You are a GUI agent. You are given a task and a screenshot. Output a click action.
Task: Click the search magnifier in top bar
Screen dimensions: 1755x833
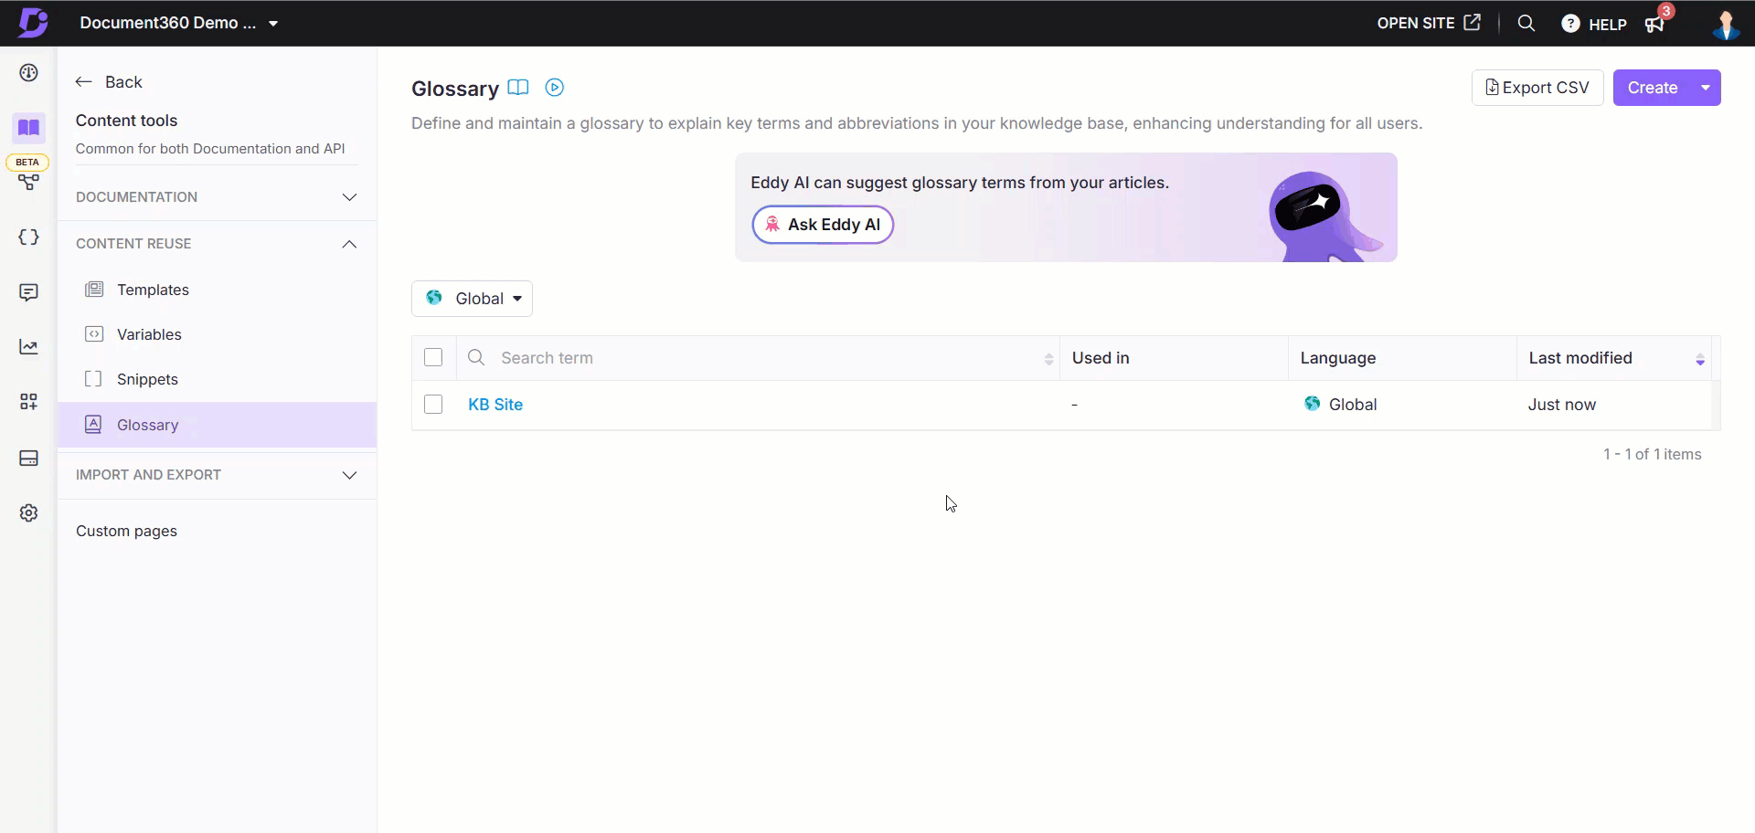click(1526, 24)
